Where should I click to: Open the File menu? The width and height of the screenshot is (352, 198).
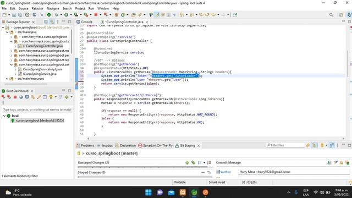(4, 8)
